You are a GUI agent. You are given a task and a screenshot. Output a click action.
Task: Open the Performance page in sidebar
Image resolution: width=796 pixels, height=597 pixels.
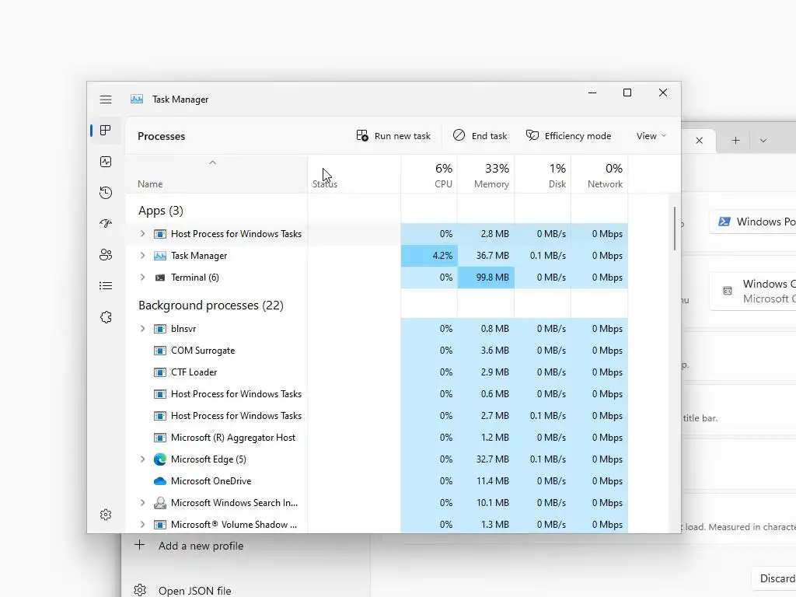106,162
